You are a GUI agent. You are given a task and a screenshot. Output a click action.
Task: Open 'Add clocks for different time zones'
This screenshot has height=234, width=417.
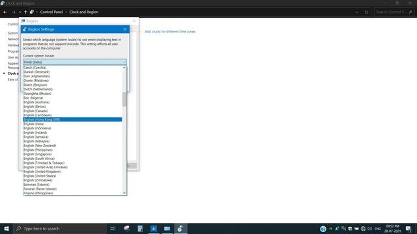click(x=170, y=32)
